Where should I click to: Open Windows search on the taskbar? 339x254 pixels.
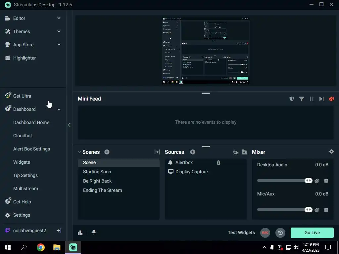pyautogui.click(x=24, y=247)
